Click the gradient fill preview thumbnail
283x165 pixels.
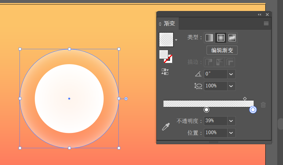166,40
